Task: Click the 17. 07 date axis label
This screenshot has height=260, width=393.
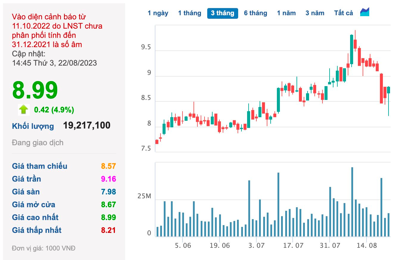Action: [x=293, y=245]
